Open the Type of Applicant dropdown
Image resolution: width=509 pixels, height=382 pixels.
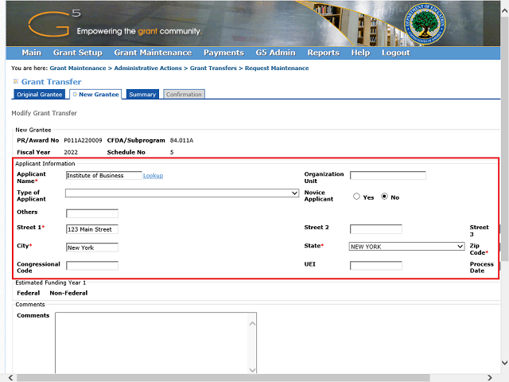click(x=182, y=193)
